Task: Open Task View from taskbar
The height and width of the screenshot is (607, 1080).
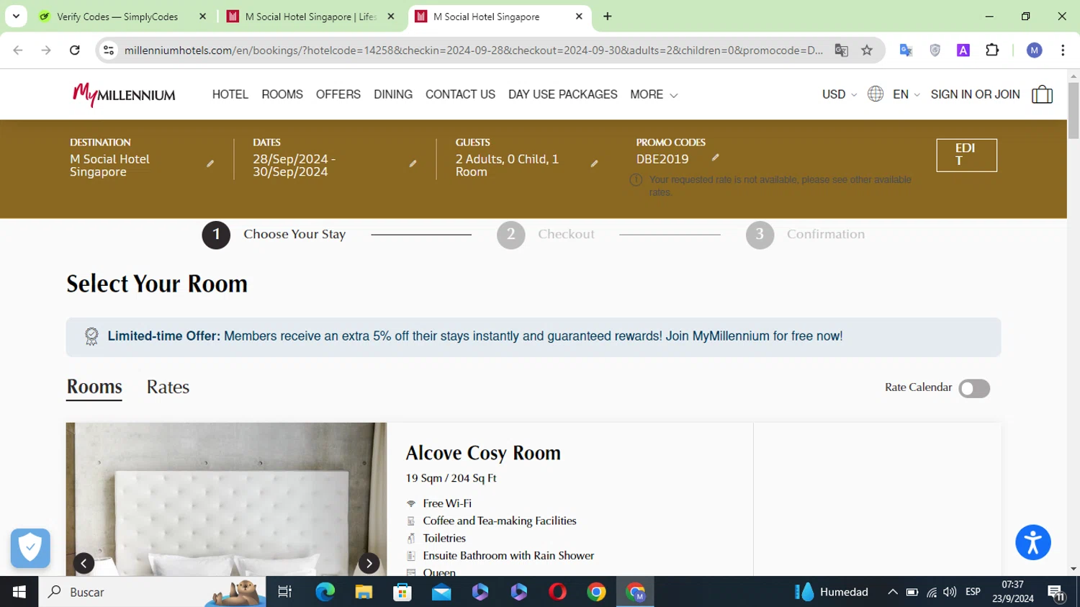Action: click(x=285, y=592)
